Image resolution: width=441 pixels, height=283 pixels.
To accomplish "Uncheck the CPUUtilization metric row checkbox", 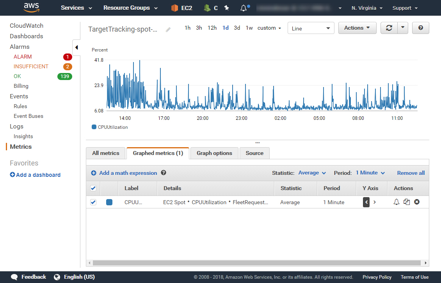I will (93, 202).
